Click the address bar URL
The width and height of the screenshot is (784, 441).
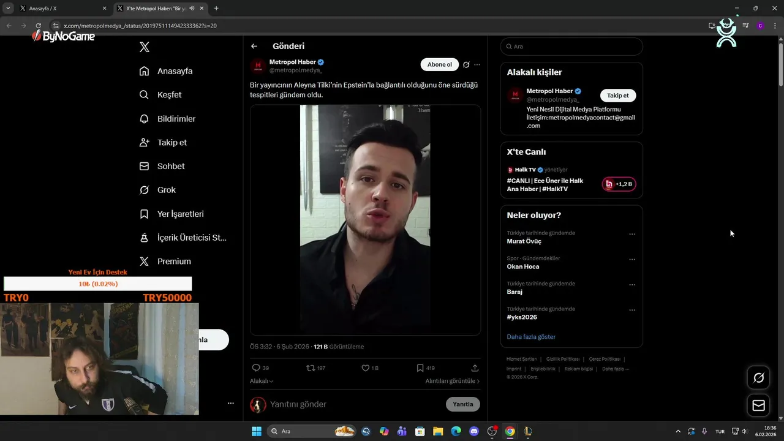(140, 26)
